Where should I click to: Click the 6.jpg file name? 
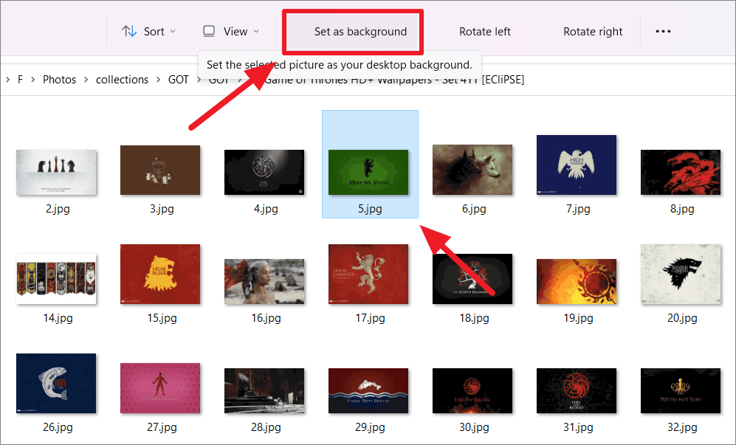point(474,209)
